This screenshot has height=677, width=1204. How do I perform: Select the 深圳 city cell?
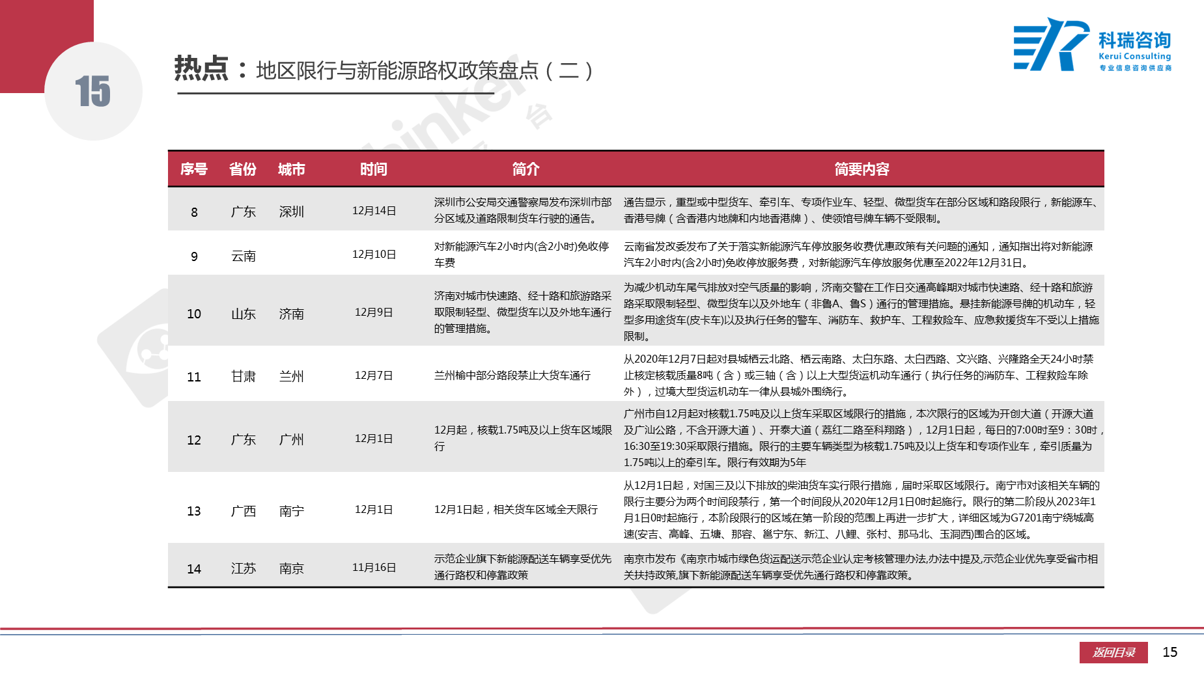pos(292,212)
